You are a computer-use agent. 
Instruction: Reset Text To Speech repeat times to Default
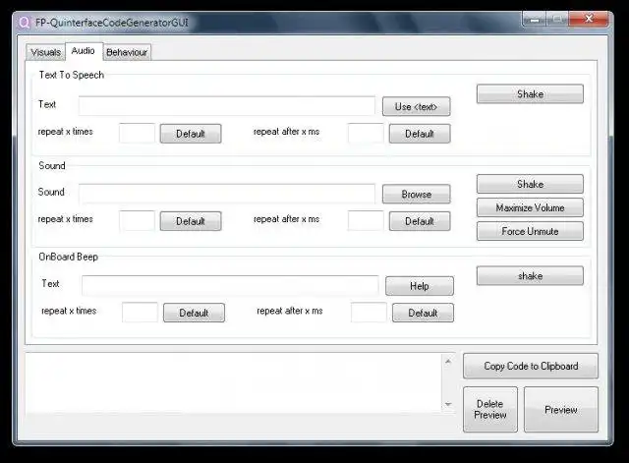click(x=191, y=134)
